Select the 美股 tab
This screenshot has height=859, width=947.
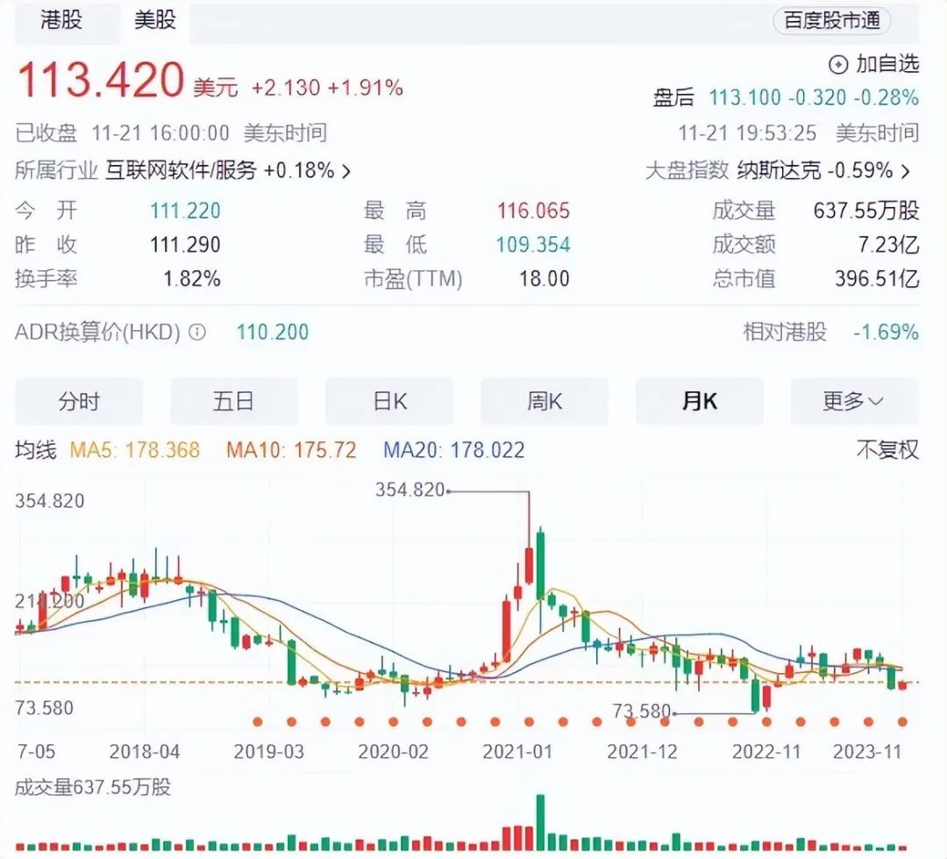pos(154,21)
